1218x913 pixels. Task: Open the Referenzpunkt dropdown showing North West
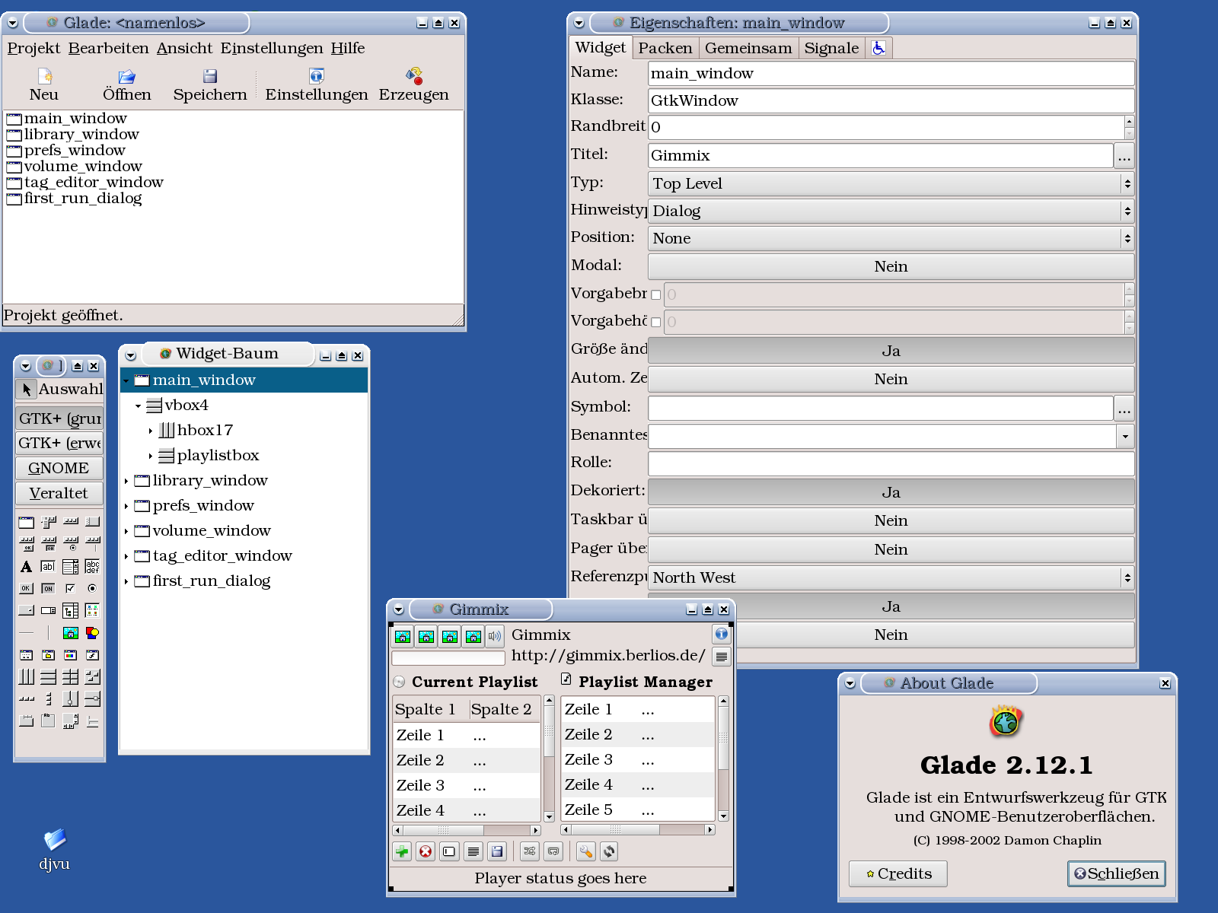pos(891,577)
